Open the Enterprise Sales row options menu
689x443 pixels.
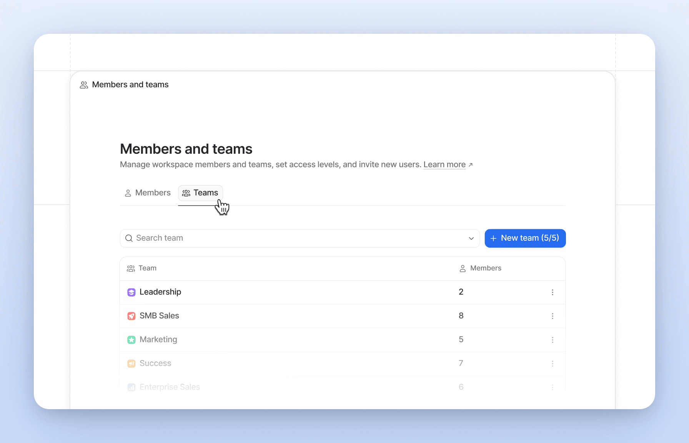pyautogui.click(x=553, y=387)
